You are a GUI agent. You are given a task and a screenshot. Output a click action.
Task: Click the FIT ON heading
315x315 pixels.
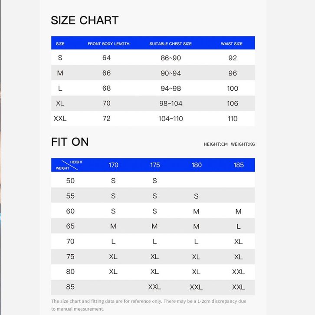(70, 142)
